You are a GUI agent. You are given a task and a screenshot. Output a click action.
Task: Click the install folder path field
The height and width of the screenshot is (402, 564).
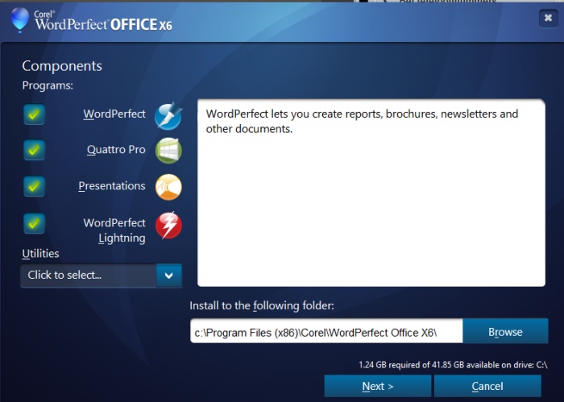point(326,331)
